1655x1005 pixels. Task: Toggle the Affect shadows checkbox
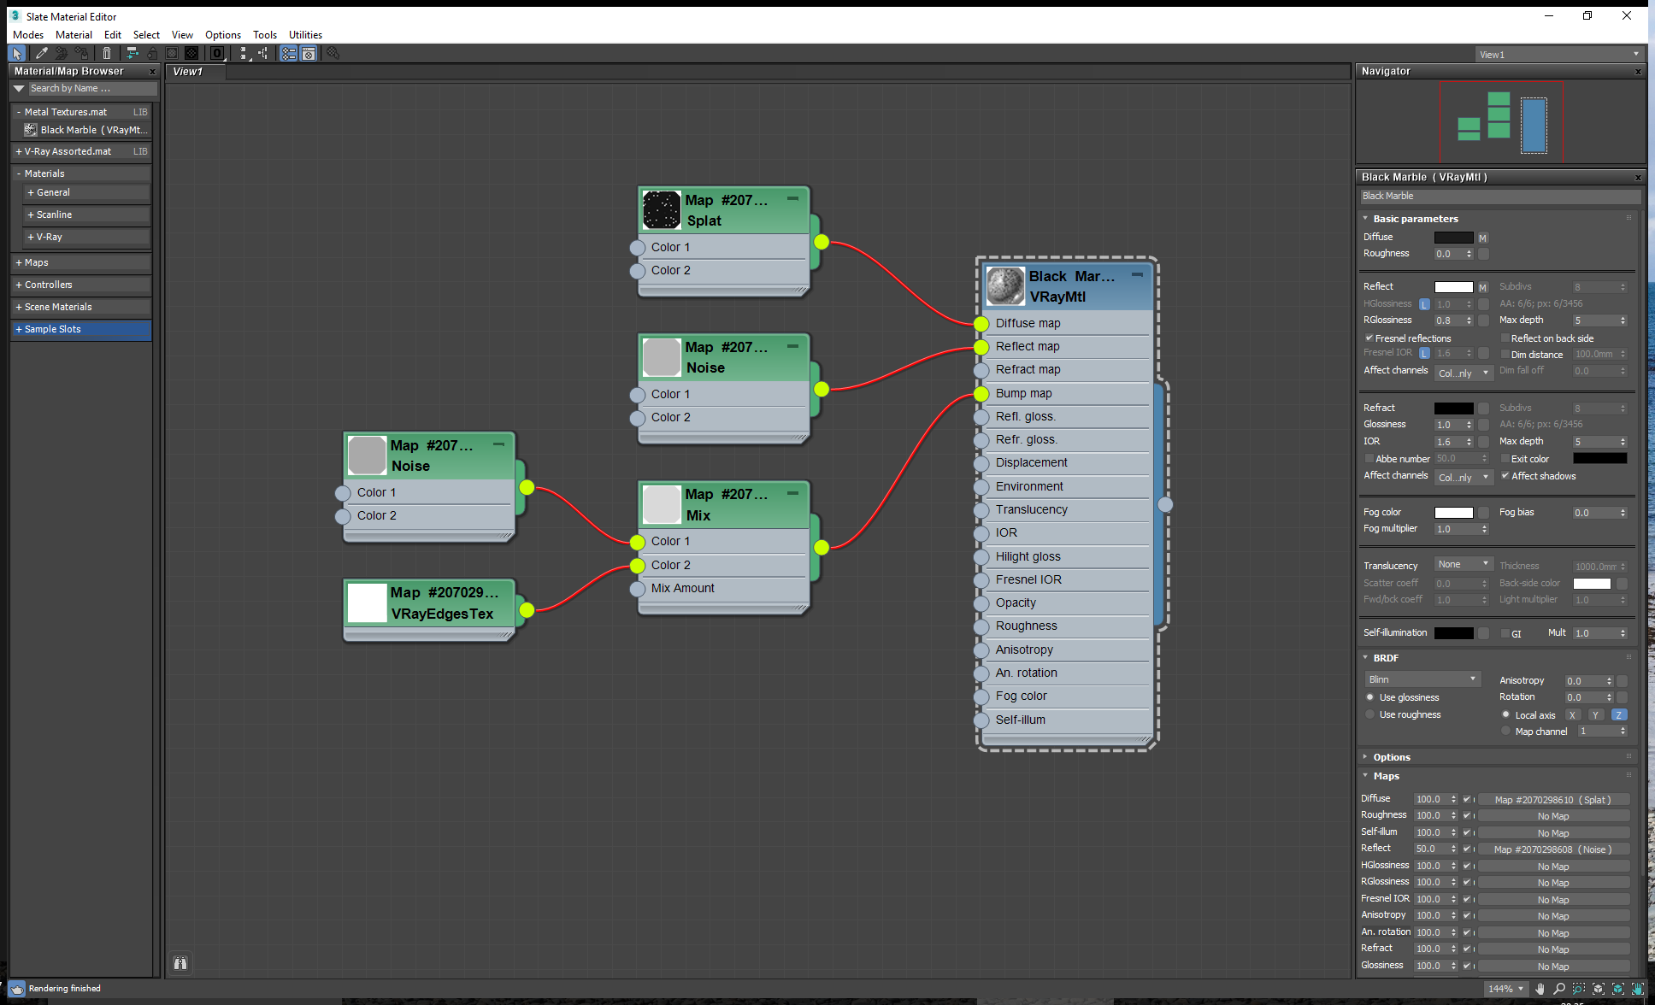pyautogui.click(x=1505, y=476)
